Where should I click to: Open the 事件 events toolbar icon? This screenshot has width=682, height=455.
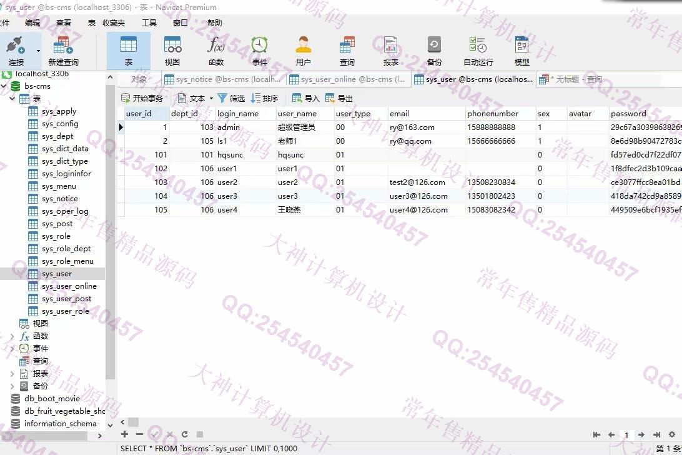point(260,51)
